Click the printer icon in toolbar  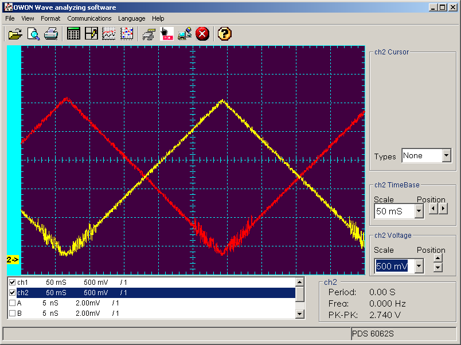[51, 34]
